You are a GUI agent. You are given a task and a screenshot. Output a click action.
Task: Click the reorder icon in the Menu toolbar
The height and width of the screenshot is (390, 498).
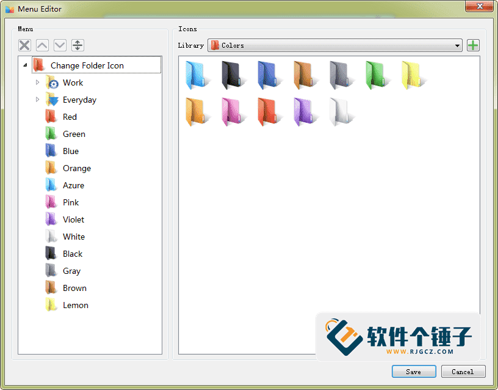coord(78,45)
